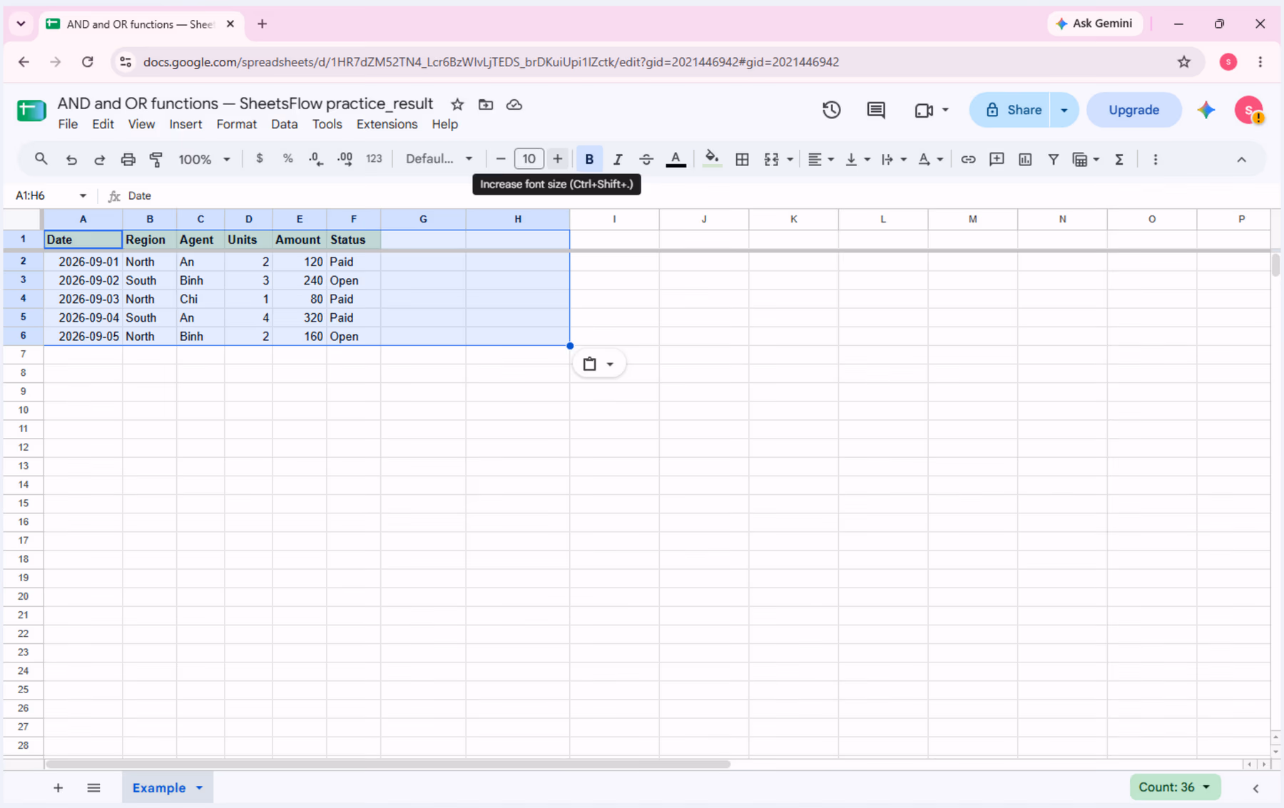Click the Upgrade button
Viewport: 1284px width, 808px height.
pyautogui.click(x=1133, y=110)
